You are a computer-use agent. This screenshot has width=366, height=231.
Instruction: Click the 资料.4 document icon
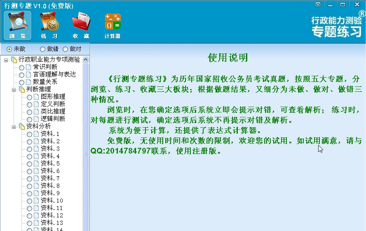[36, 156]
